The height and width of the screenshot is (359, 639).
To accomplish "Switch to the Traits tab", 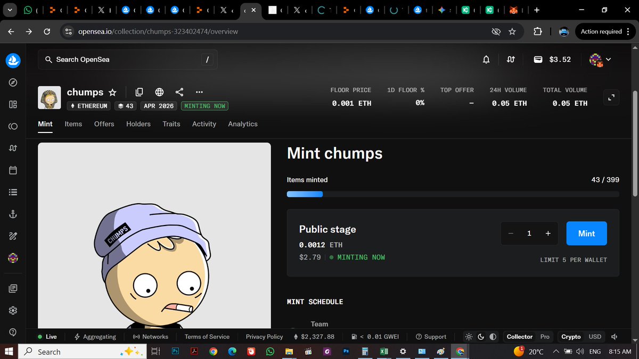I will pos(171,124).
